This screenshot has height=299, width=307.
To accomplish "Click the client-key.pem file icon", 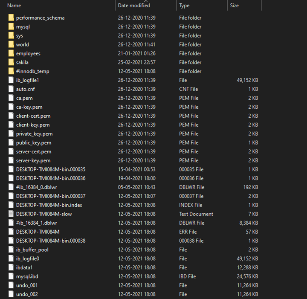I will 11,125.
